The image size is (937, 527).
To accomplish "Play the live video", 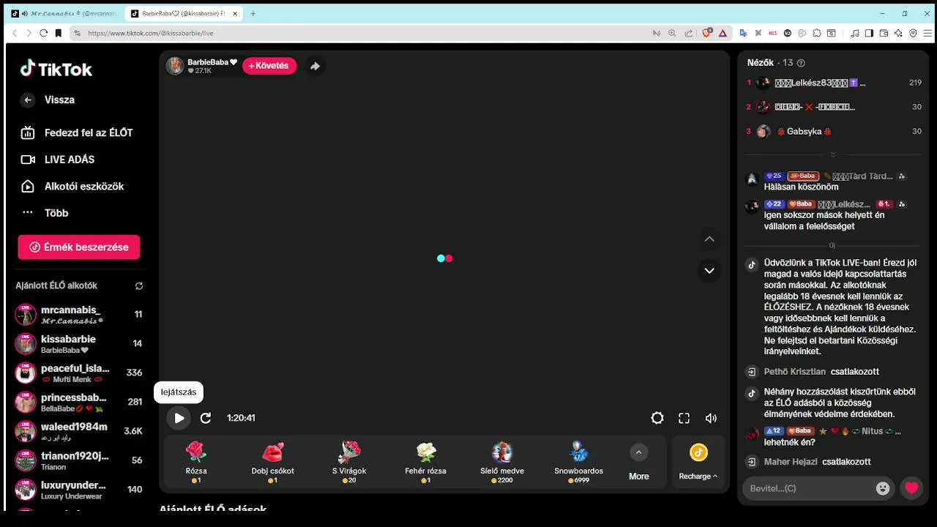I will (179, 418).
